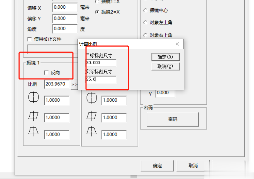This screenshot has width=254, height=179.
Task: Click the bottom 取消 button
Action: point(193,166)
